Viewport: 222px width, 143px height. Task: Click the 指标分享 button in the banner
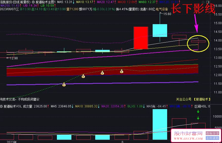click(x=212, y=133)
